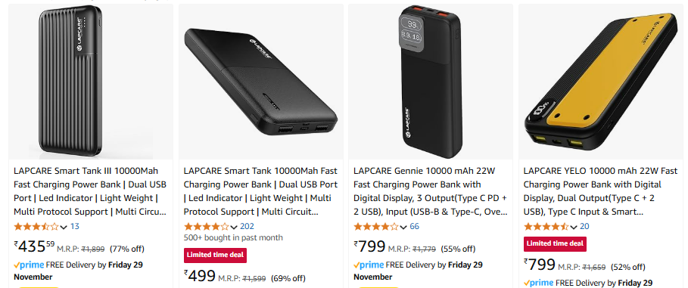Open LAPCARE Smart Tank III title link

point(90,191)
